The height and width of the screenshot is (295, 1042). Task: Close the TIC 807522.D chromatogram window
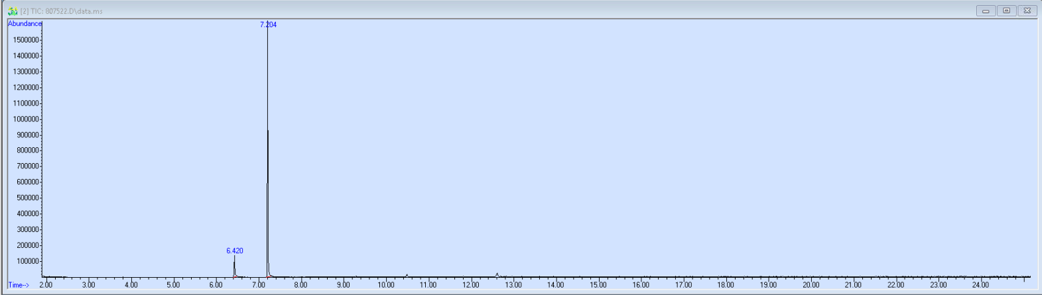click(1027, 11)
